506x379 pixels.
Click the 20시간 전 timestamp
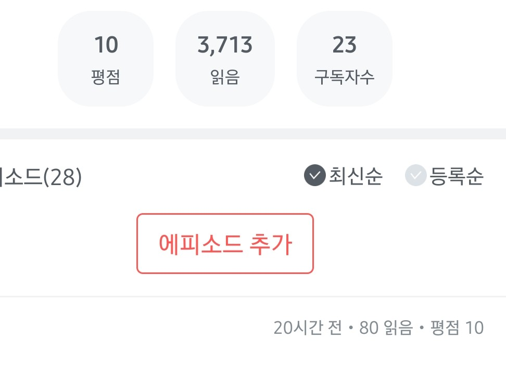308,328
